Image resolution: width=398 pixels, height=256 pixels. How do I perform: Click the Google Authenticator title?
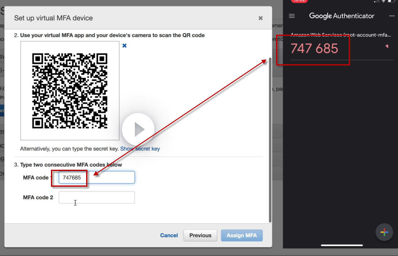[x=342, y=16]
